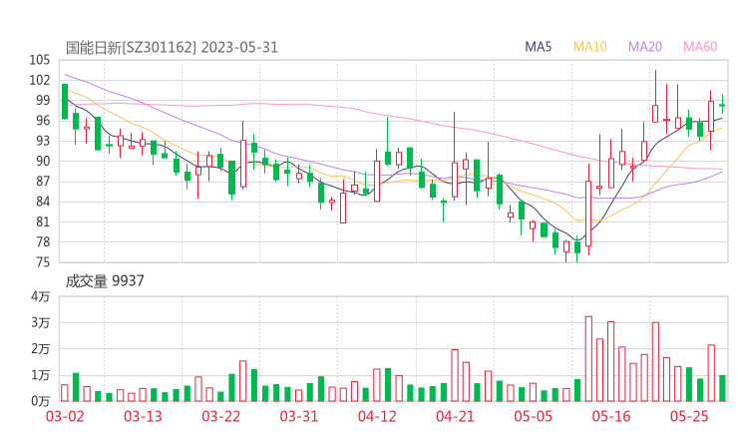Click the 04-21 date label
This screenshot has width=738, height=439.
click(456, 416)
